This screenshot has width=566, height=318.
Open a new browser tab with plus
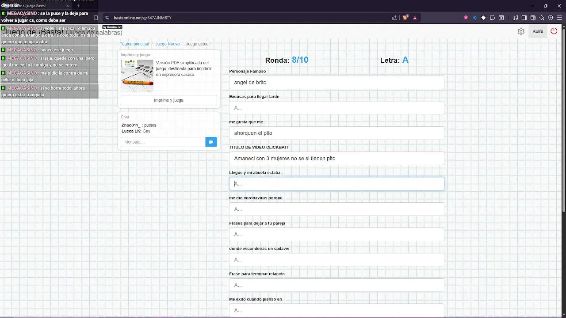click(78, 6)
